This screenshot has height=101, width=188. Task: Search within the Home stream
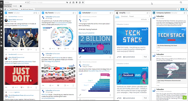[36, 13]
